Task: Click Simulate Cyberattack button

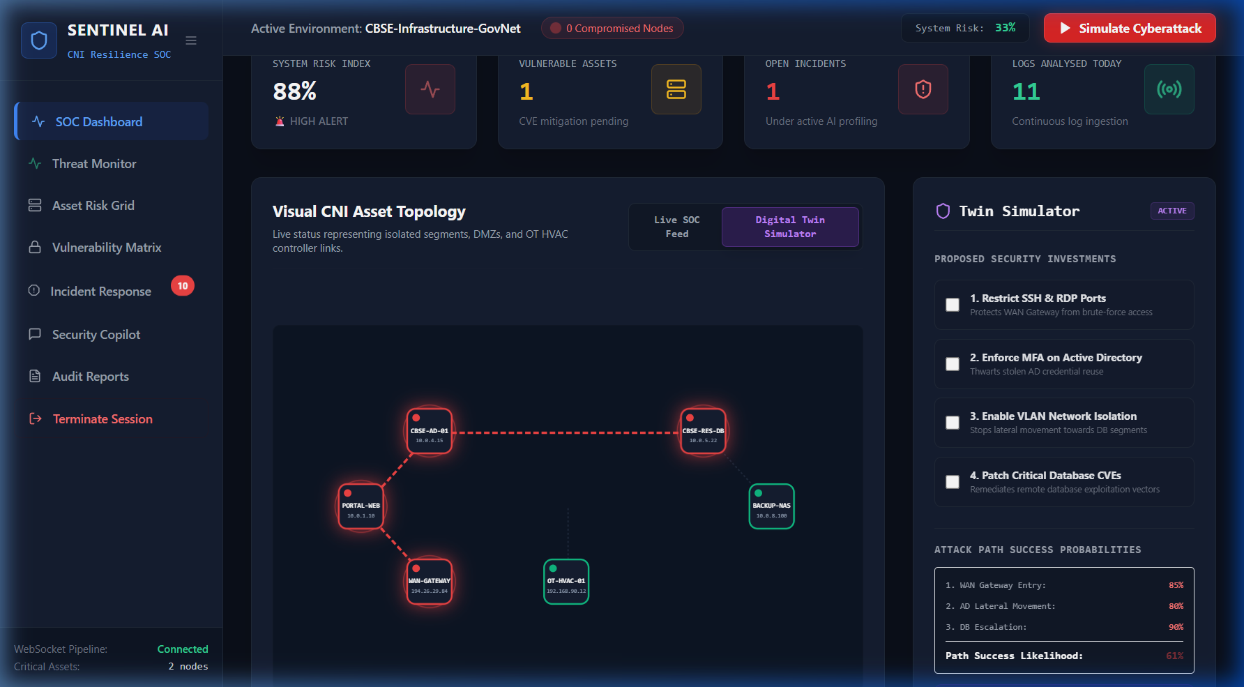Action: pyautogui.click(x=1130, y=28)
